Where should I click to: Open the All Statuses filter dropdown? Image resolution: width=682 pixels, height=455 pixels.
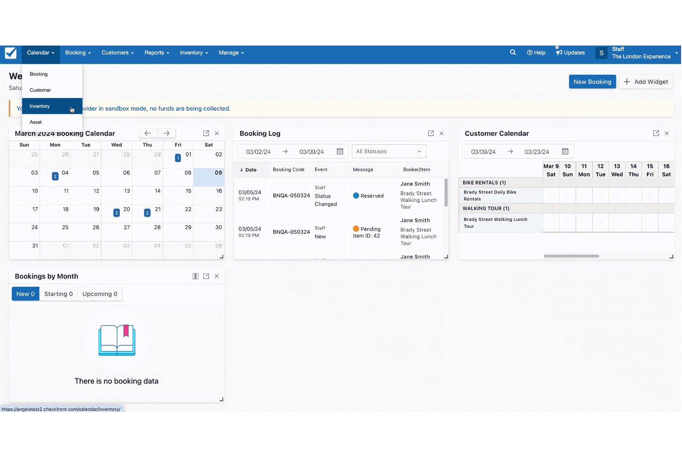click(389, 151)
